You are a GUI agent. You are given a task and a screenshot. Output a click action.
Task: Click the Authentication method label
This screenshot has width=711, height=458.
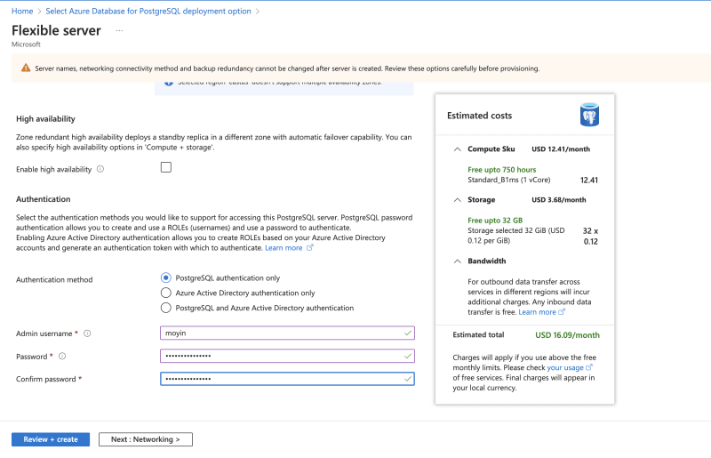click(x=54, y=279)
